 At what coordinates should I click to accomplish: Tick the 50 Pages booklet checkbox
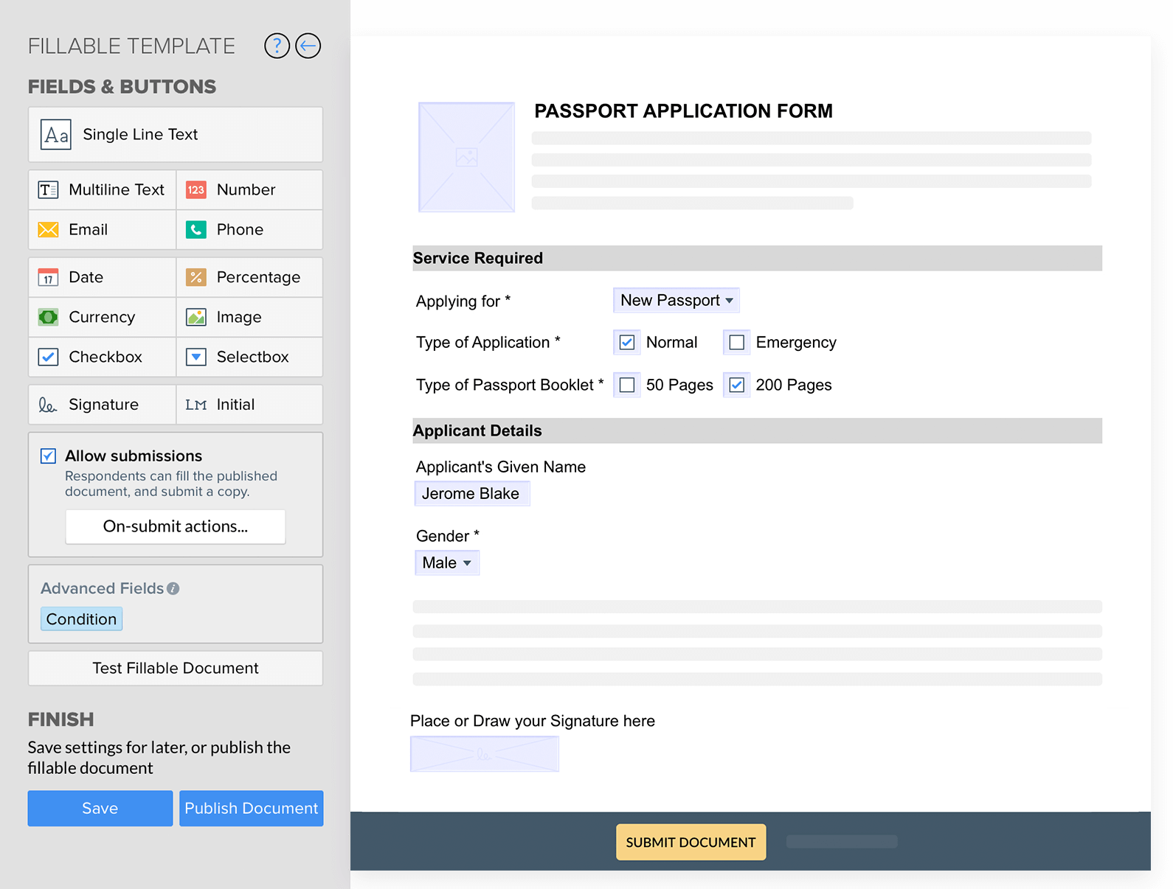[627, 386]
